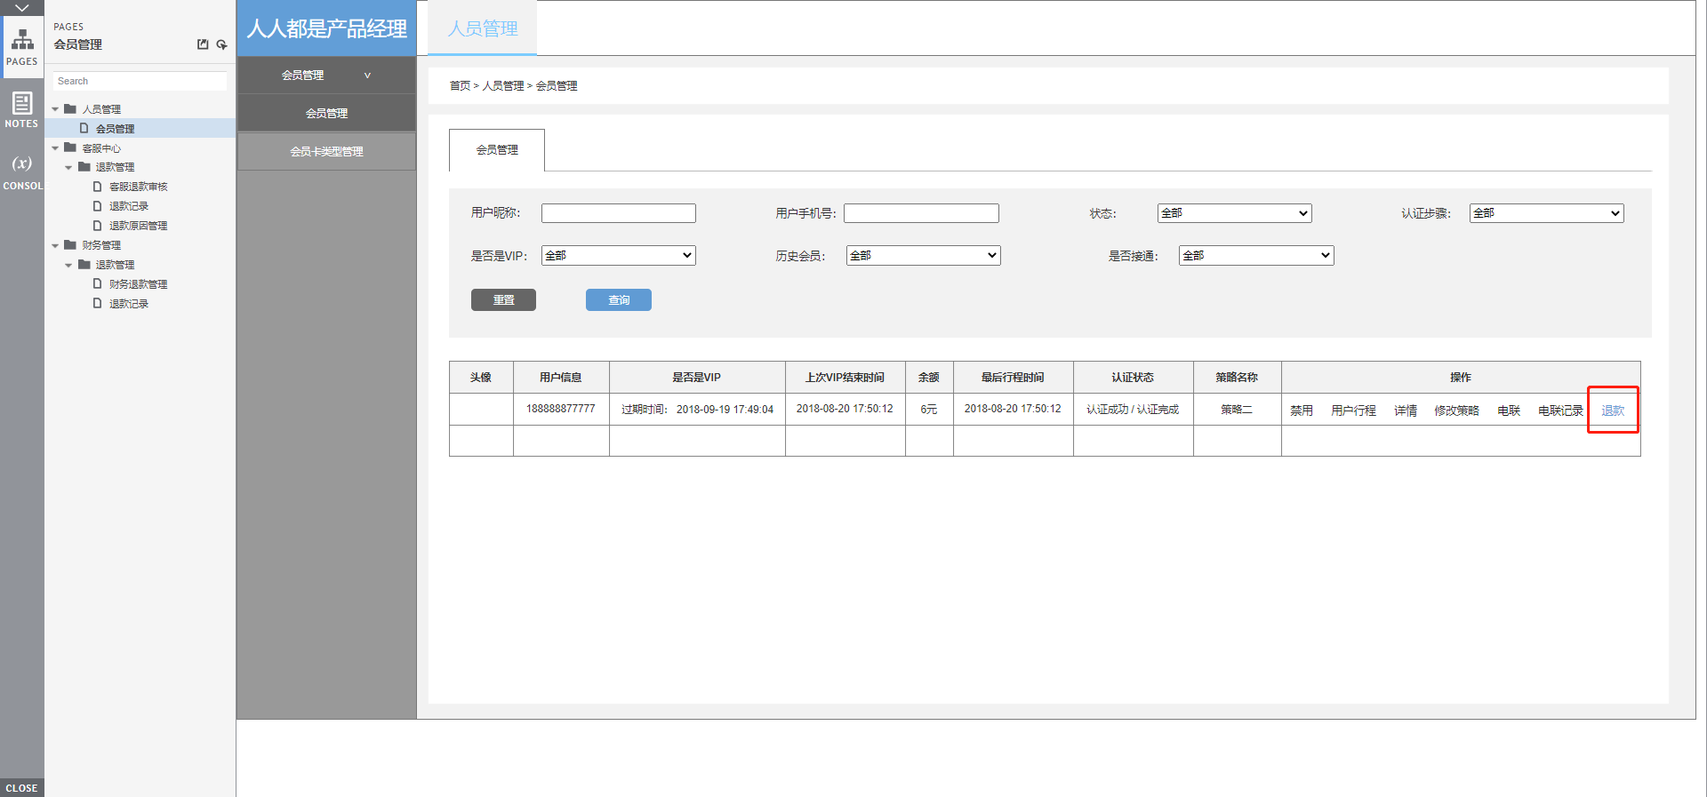Collapse the 人员管理 folder in sitemap

point(55,109)
